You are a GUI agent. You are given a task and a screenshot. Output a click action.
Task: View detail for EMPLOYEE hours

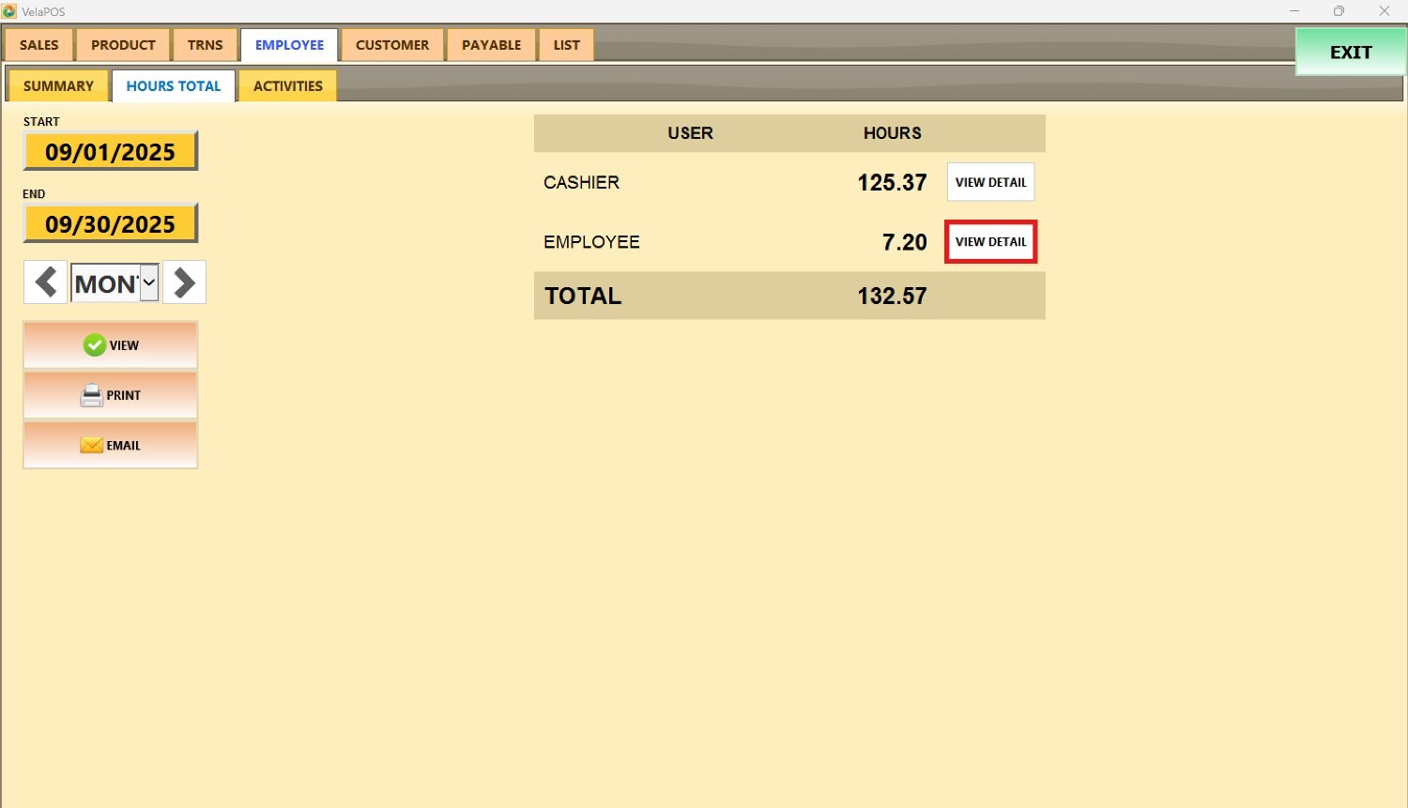(x=990, y=242)
